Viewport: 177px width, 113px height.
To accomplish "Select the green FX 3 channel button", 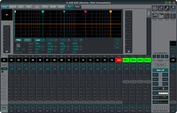I will (x=140, y=60).
